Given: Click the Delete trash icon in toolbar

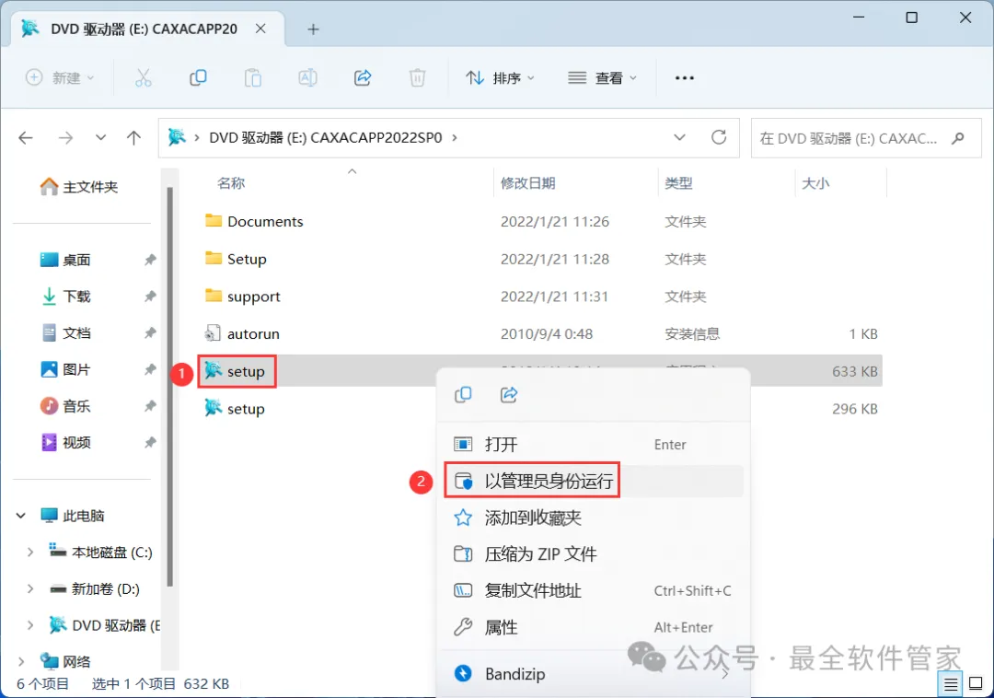Looking at the screenshot, I should 417,78.
